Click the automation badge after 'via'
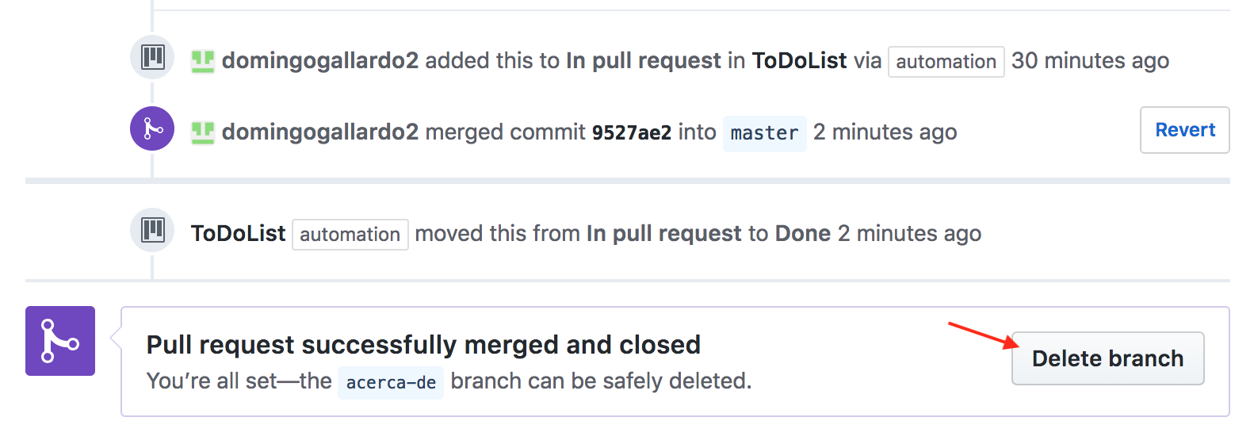 point(946,62)
